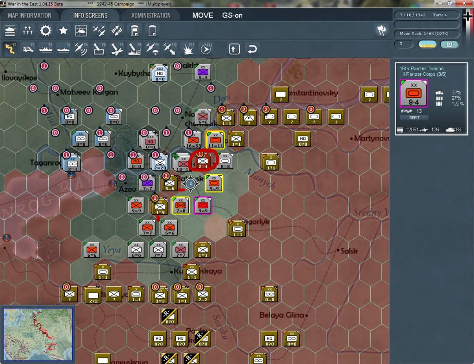Switch to the ADMINISTRATION tab

151,15
